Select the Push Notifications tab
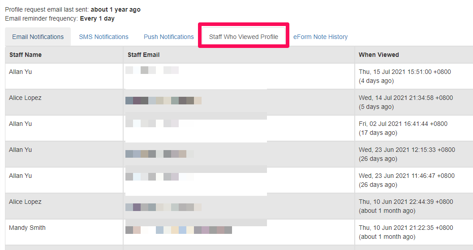Image resolution: width=473 pixels, height=250 pixels. 168,37
